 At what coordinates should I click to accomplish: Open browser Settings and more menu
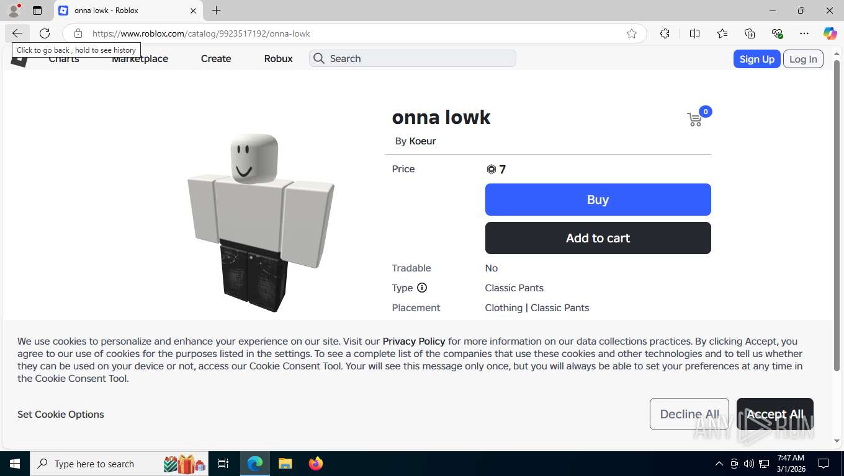[804, 33]
